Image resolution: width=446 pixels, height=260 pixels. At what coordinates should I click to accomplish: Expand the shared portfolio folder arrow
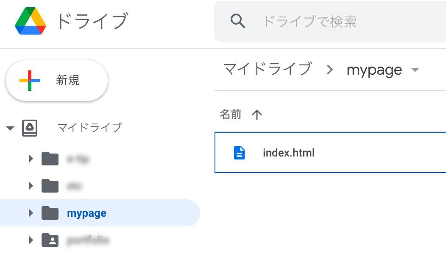coord(31,240)
